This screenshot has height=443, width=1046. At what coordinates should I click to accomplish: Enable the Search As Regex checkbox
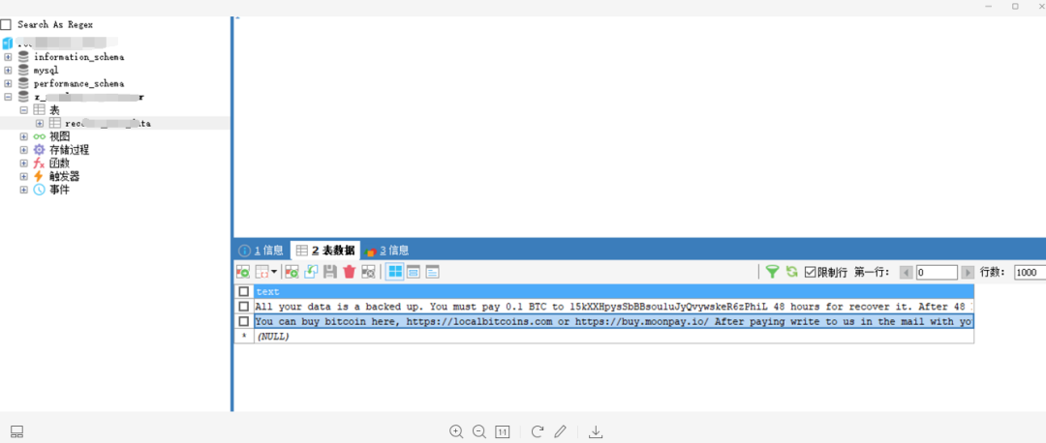6,24
